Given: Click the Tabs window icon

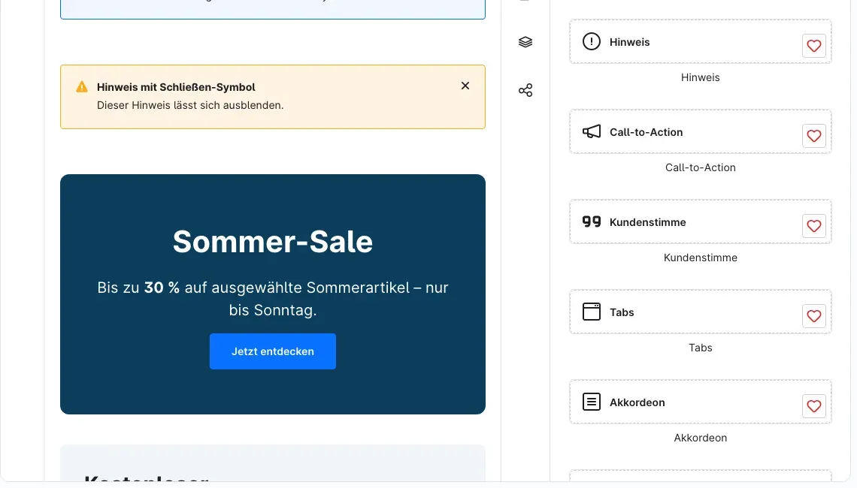Looking at the screenshot, I should point(592,312).
